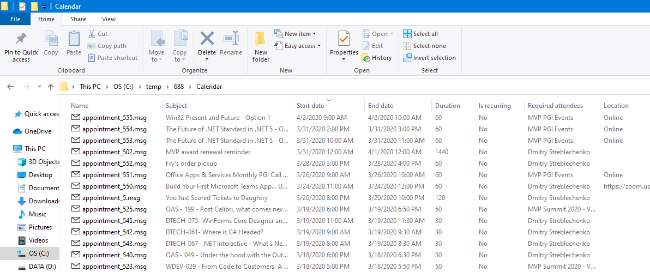650x272 pixels.
Task: Select file appointment_555.msg
Action: tap(109, 118)
